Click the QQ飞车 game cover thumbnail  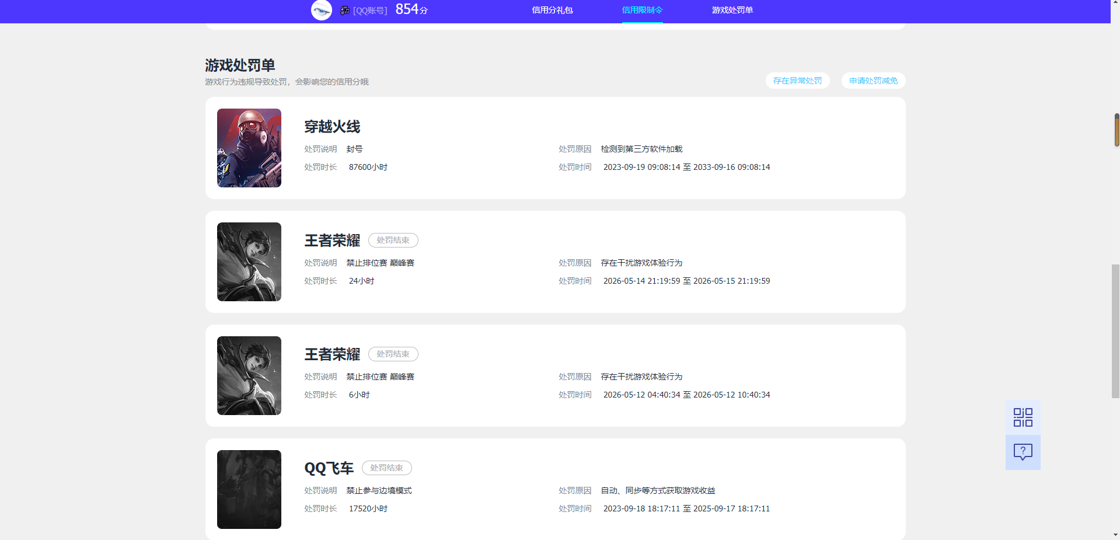[x=249, y=489]
